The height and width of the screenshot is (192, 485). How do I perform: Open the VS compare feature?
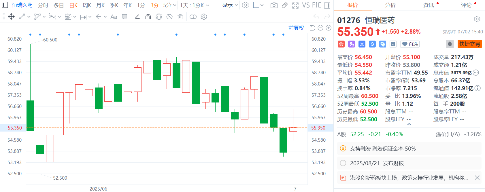[306, 5]
